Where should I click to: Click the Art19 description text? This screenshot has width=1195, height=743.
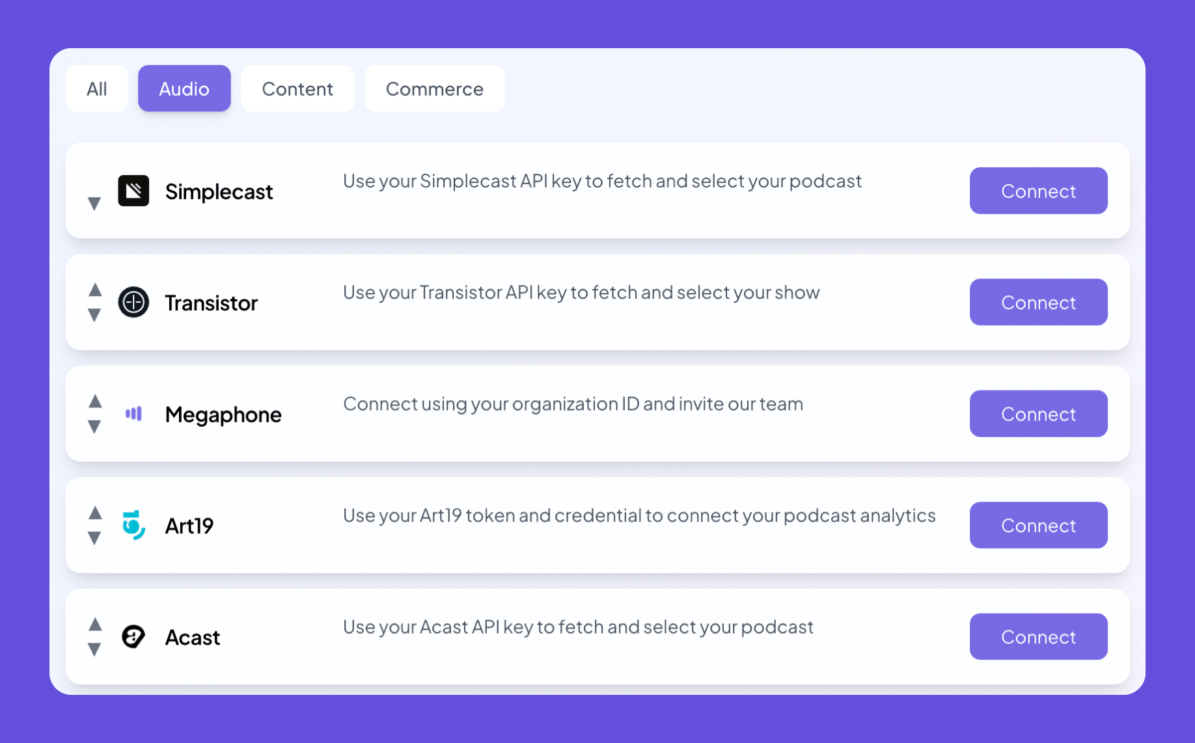click(x=639, y=515)
